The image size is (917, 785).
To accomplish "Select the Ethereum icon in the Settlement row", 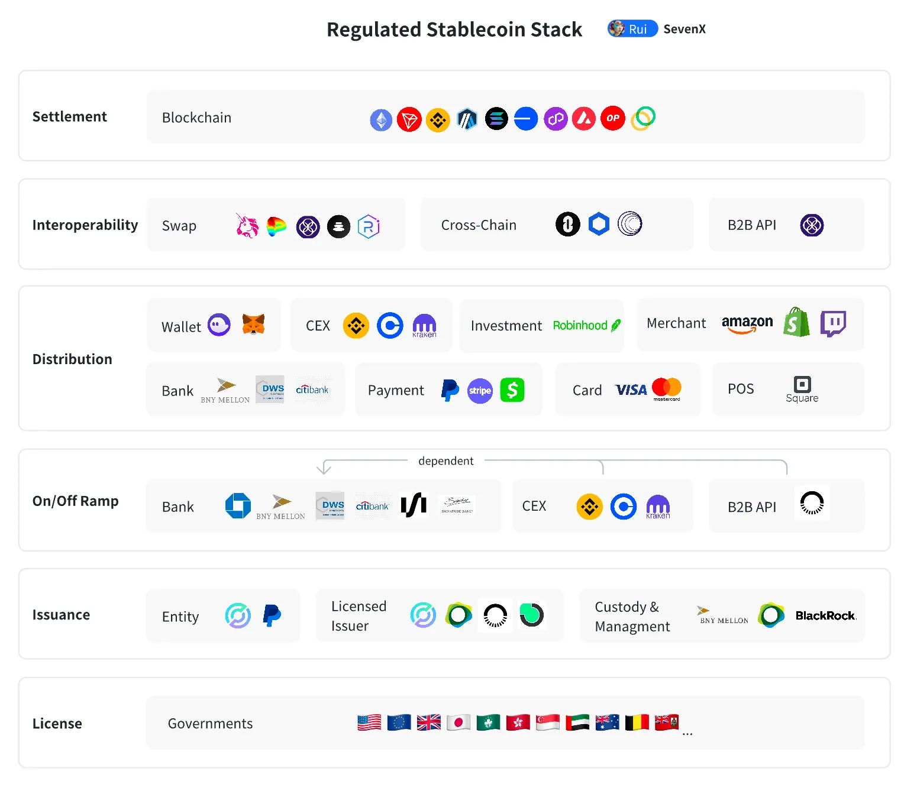I will click(x=381, y=119).
